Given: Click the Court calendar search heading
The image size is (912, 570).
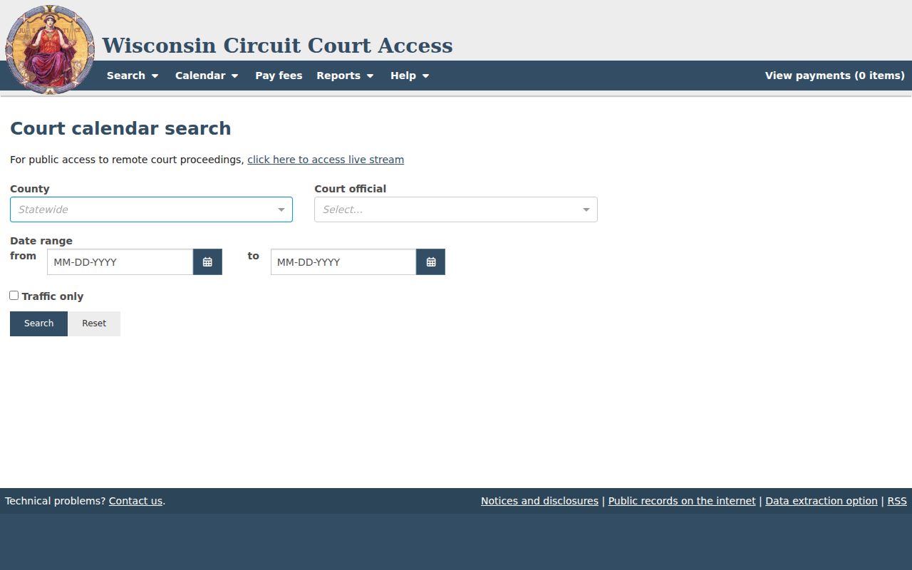Looking at the screenshot, I should click(x=120, y=128).
